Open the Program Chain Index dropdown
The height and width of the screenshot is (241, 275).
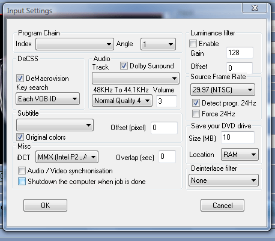point(74,44)
